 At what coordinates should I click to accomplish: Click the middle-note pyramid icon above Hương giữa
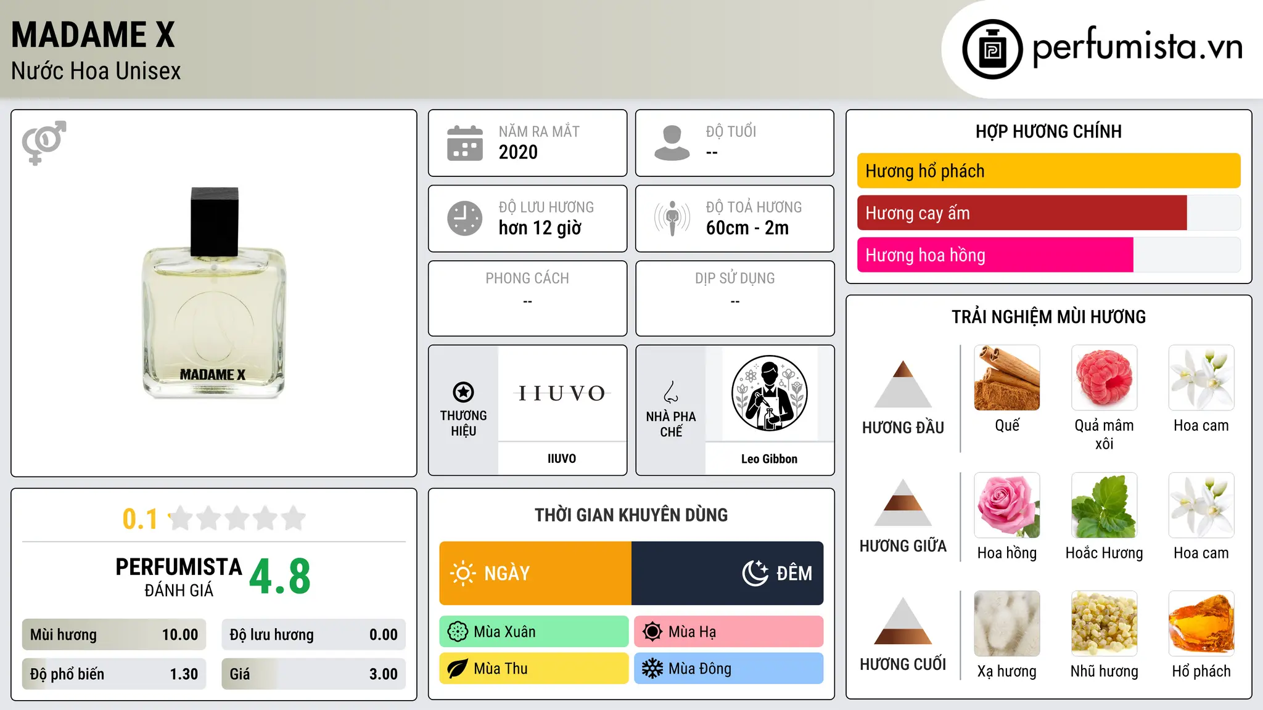(x=903, y=502)
